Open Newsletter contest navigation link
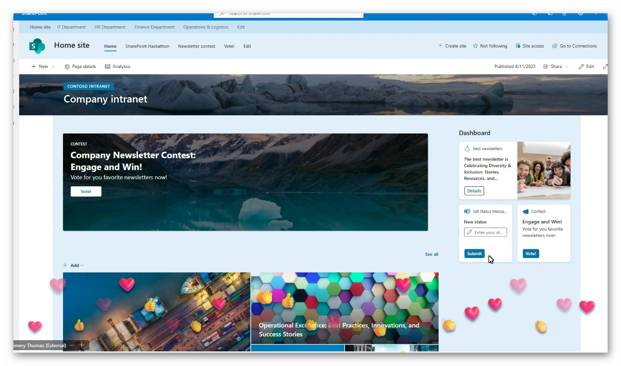 coord(197,46)
